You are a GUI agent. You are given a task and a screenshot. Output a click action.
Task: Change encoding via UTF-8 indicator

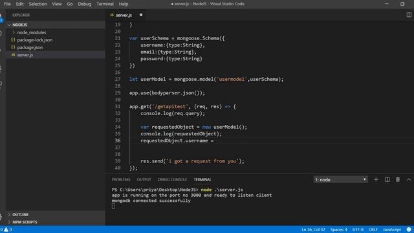(358, 230)
